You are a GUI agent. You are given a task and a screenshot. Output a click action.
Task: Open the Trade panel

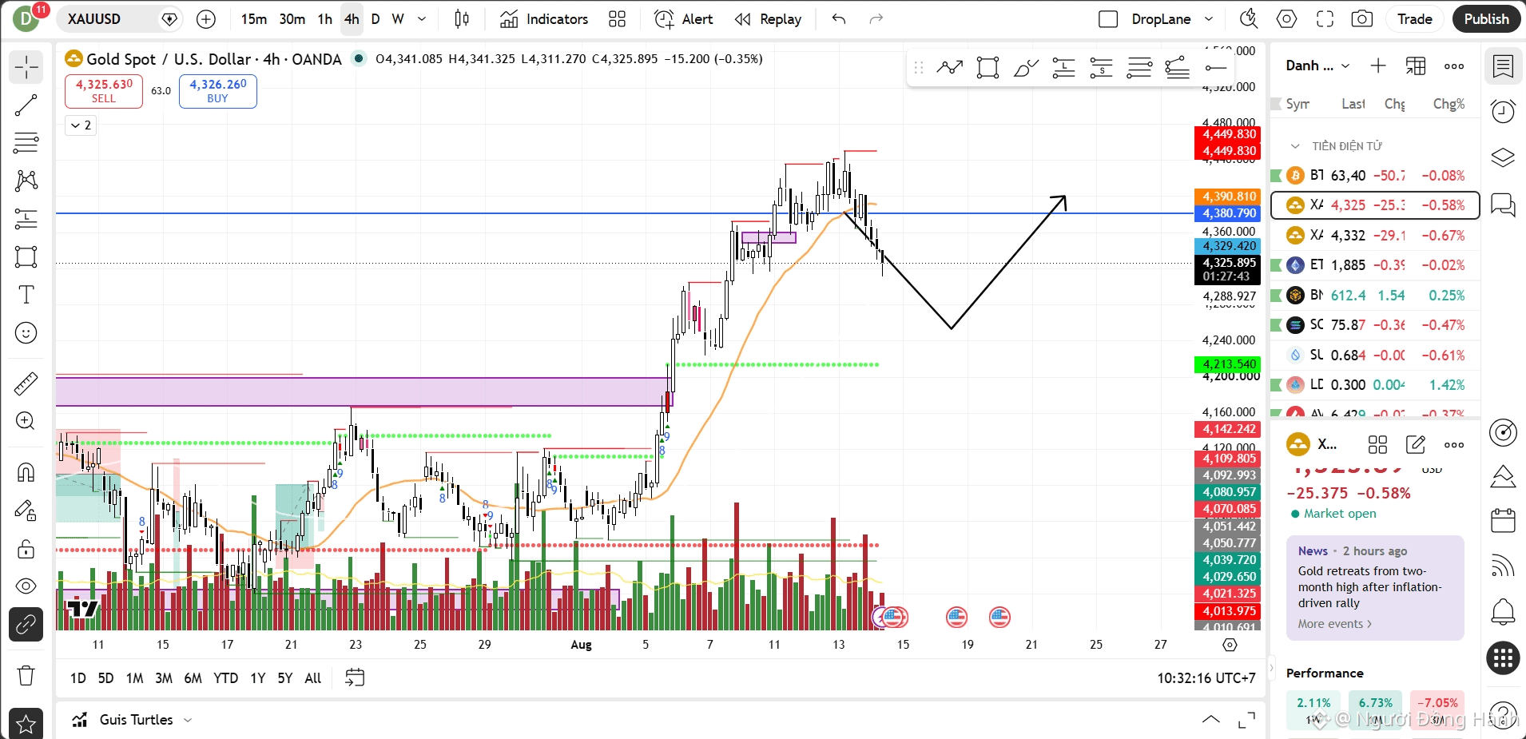click(1414, 19)
